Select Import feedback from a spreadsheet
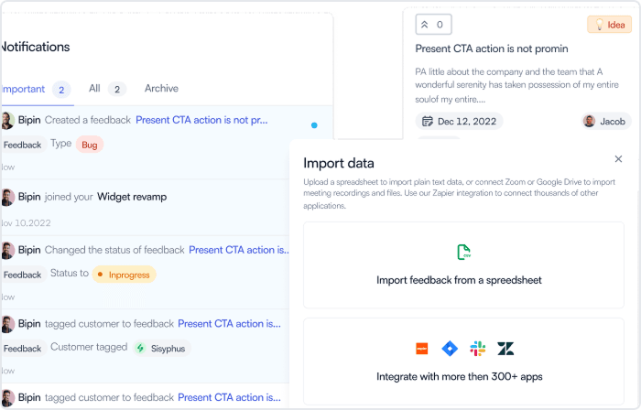Image resolution: width=641 pixels, height=410 pixels. [463, 265]
